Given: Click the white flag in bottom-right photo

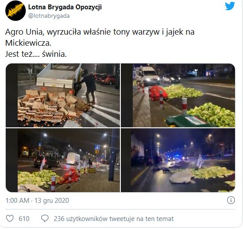Looking at the screenshot, I should [200, 162].
